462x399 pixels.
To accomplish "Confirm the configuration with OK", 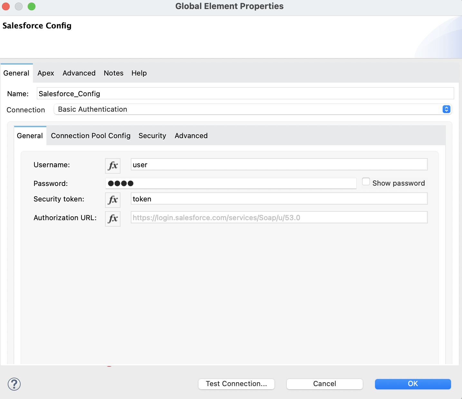I will tap(413, 384).
